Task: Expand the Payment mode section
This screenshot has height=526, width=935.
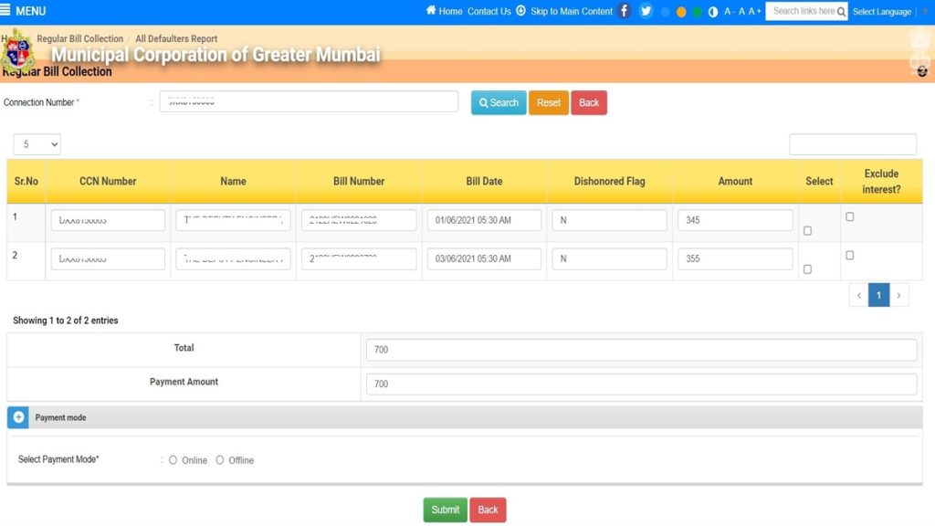Action: tap(18, 416)
